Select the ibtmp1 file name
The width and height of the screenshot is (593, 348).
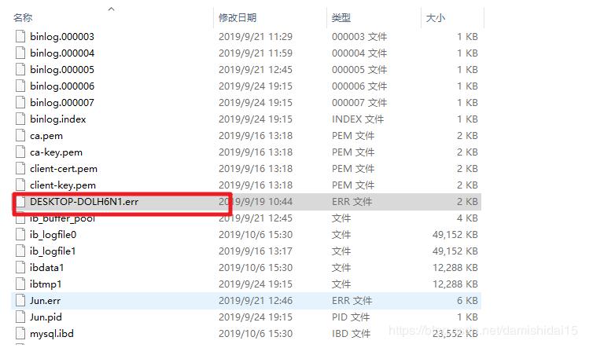tap(46, 284)
